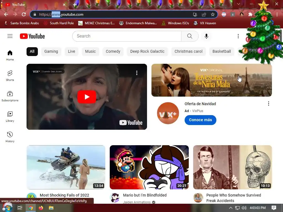Select the All filter chip
The height and width of the screenshot is (212, 283).
coord(32,51)
